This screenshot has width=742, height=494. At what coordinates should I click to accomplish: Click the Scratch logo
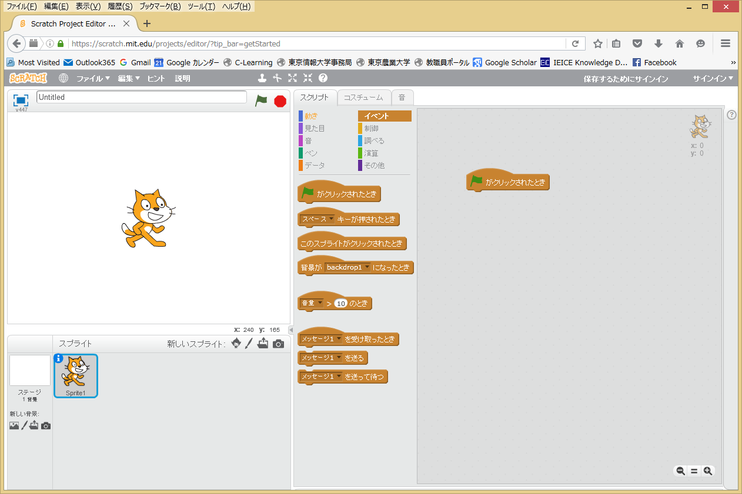[x=28, y=78]
